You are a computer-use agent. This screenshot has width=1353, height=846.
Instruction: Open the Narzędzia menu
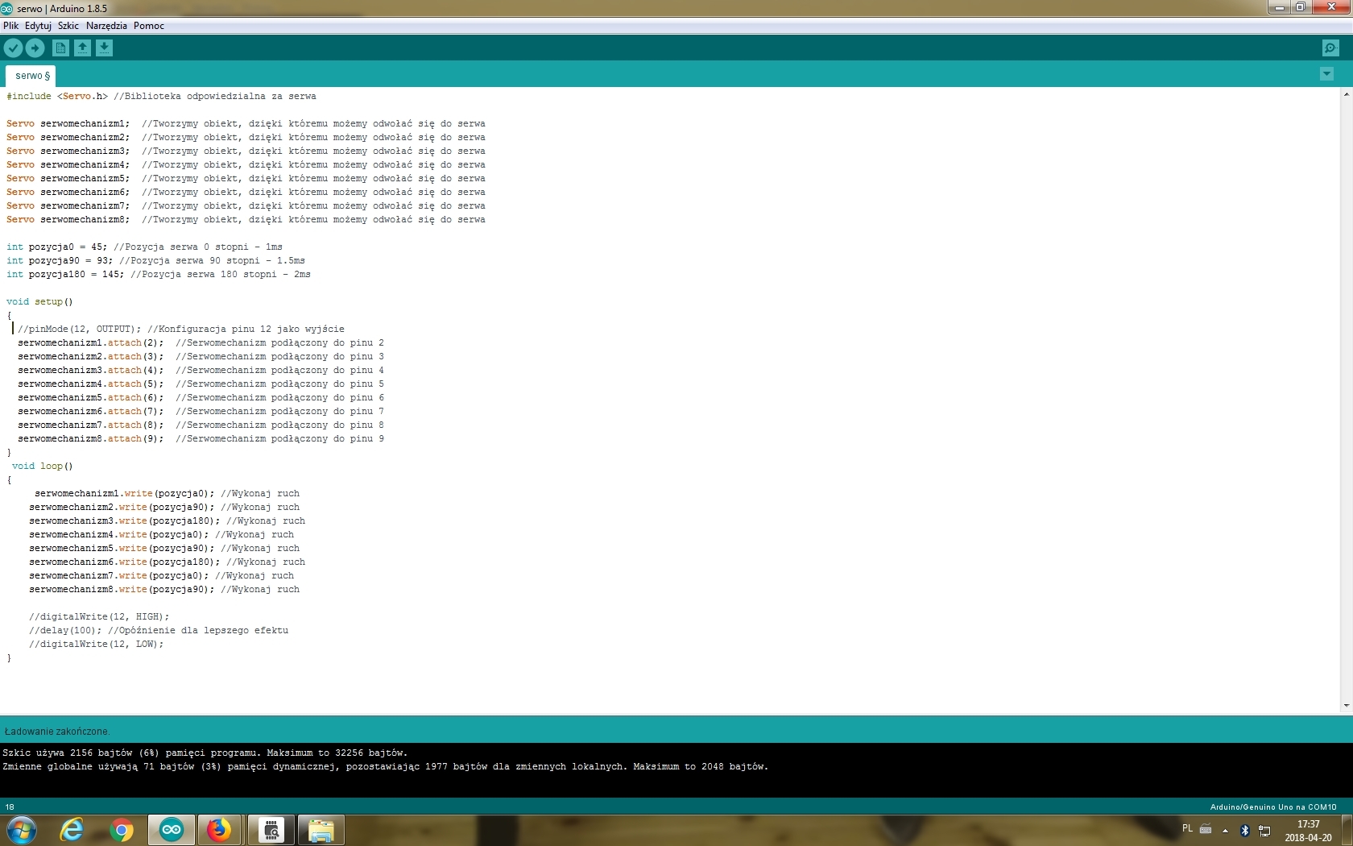(106, 26)
